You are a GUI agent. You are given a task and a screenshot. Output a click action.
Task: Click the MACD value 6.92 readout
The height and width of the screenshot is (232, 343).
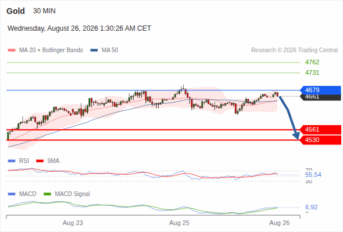(311, 207)
